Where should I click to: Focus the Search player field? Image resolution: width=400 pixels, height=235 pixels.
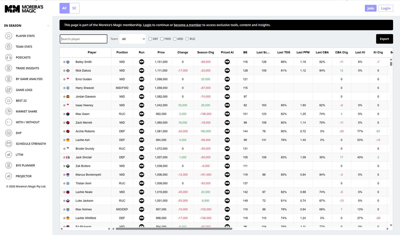(84, 39)
